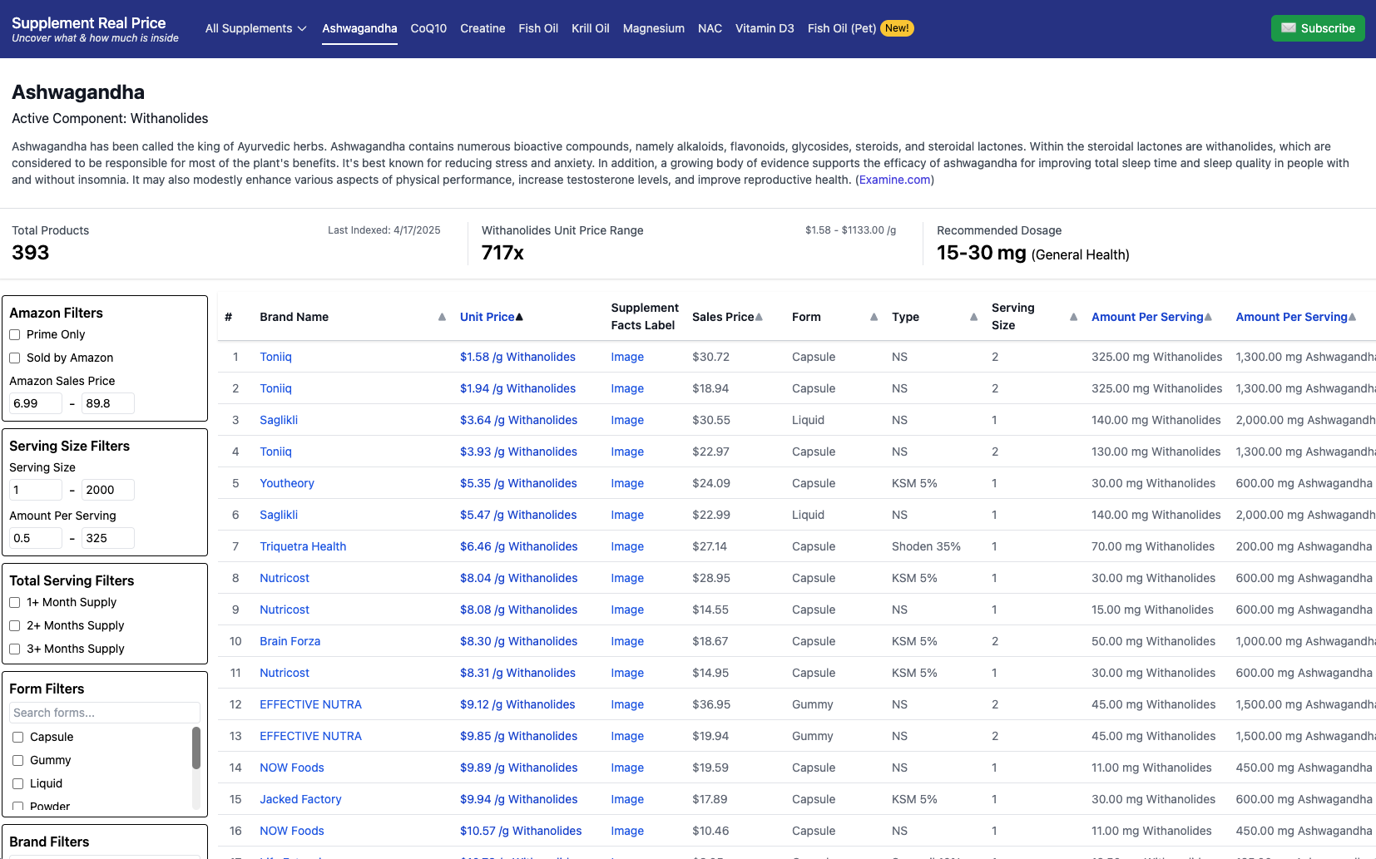Click the New! badge by Fish Oil (Pet)
The width and height of the screenshot is (1376, 859).
click(x=897, y=28)
